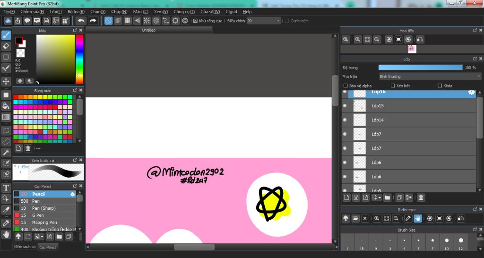Select eyedropper in Reference panel

pyautogui.click(x=408, y=218)
